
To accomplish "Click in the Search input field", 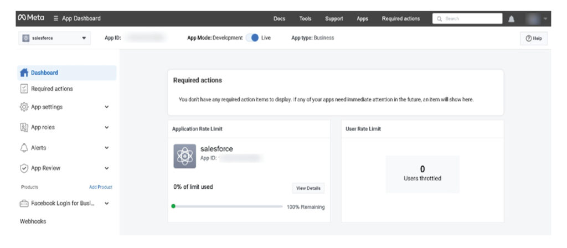I will click(467, 19).
